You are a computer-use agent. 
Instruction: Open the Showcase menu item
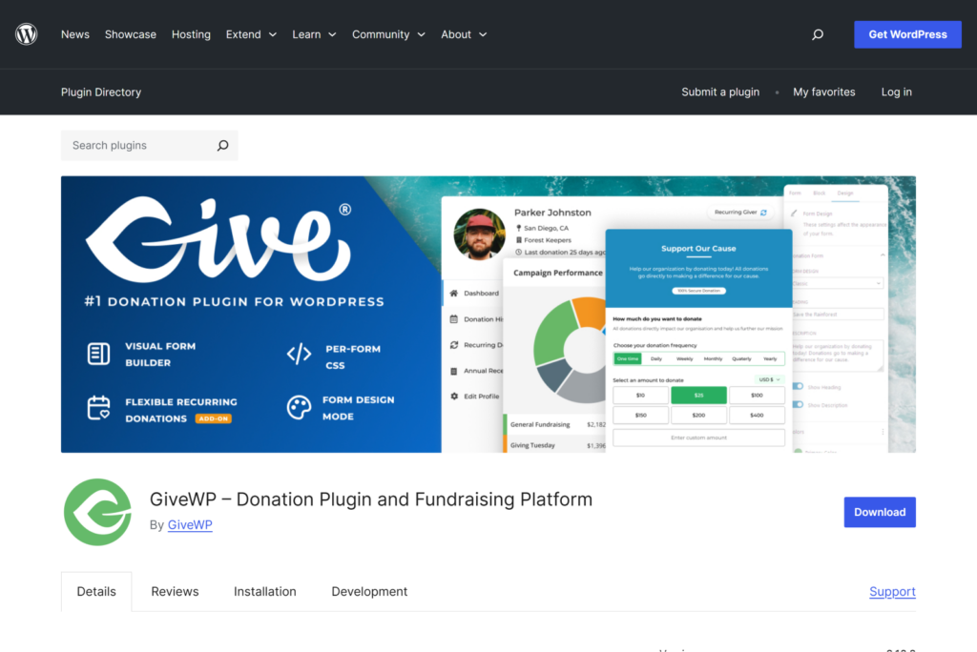tap(130, 34)
